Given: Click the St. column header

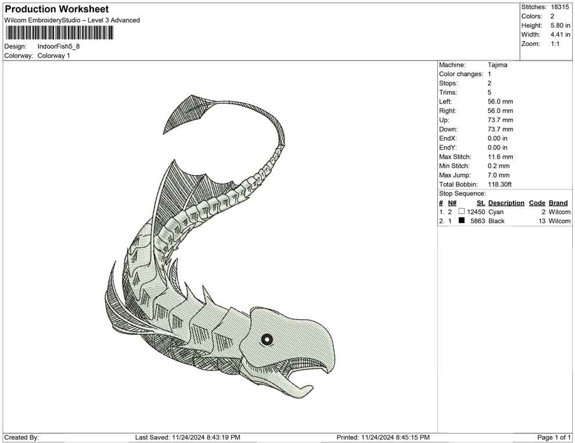Looking at the screenshot, I should click(480, 203).
